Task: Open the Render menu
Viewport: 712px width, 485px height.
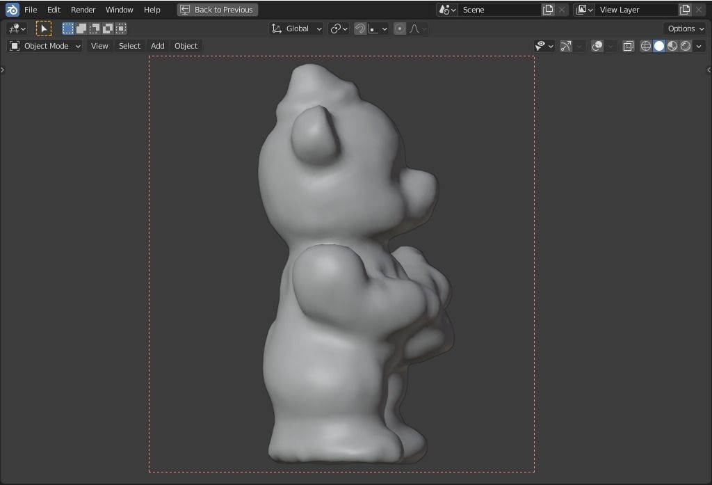Action: pos(83,10)
